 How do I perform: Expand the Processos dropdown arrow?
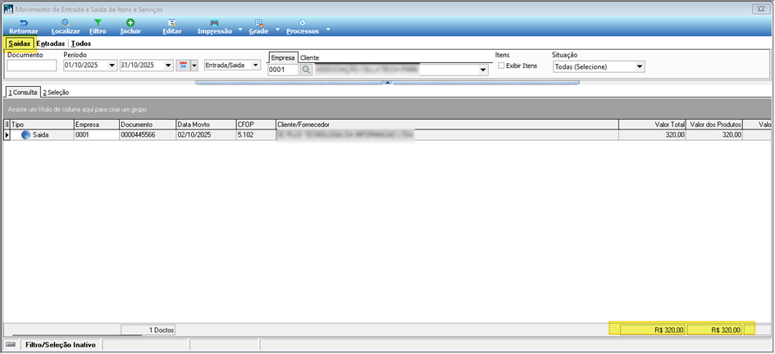click(327, 29)
